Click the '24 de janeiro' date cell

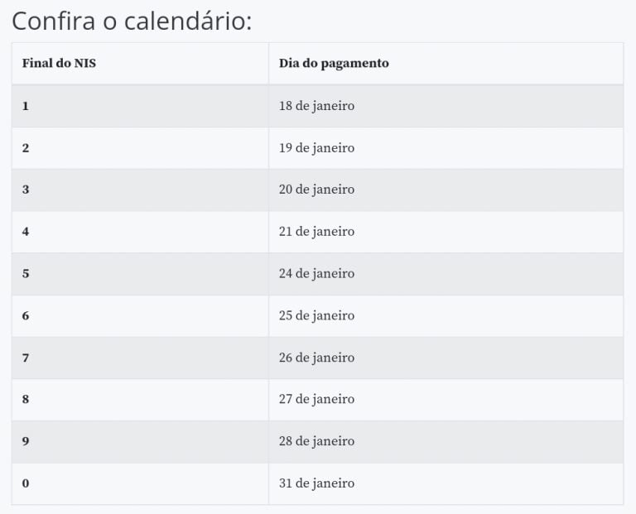pyautogui.click(x=446, y=274)
